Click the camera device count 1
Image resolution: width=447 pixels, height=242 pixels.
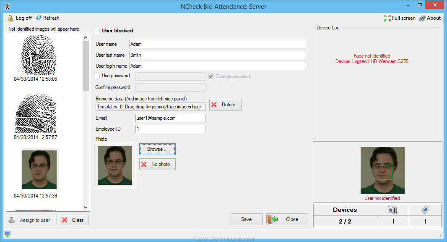tap(393, 221)
